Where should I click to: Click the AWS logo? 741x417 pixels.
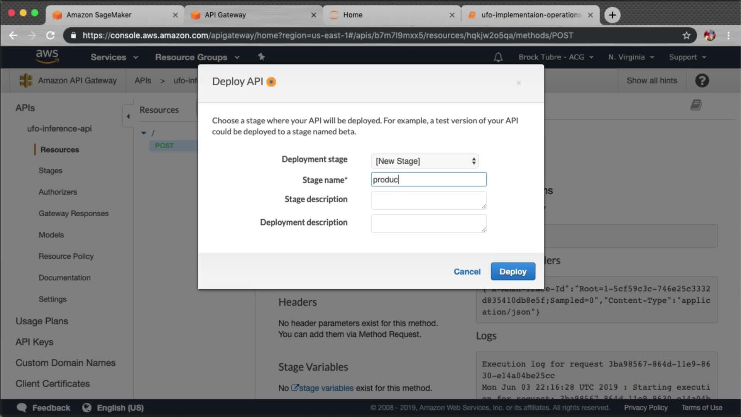click(47, 56)
